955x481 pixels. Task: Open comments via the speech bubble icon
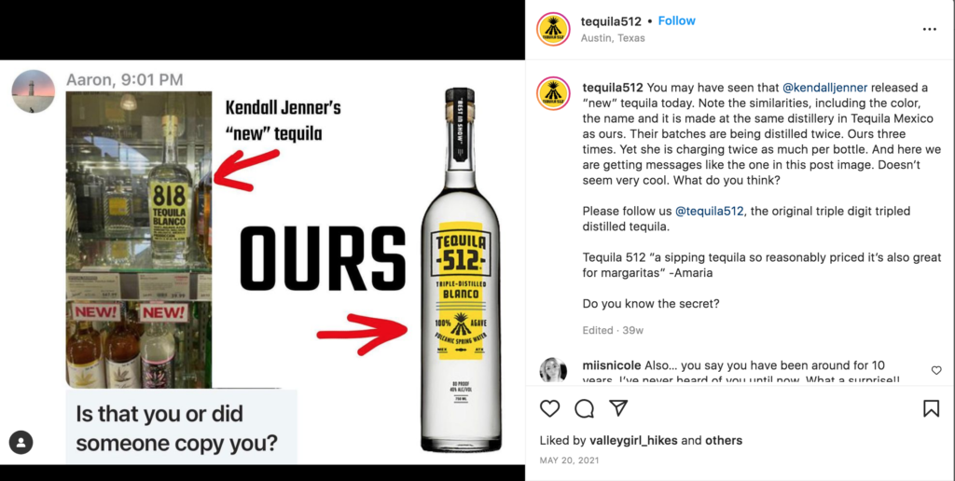[584, 408]
